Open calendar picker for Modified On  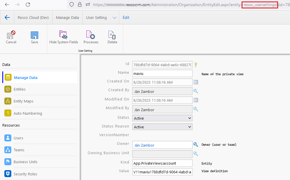[196, 100]
